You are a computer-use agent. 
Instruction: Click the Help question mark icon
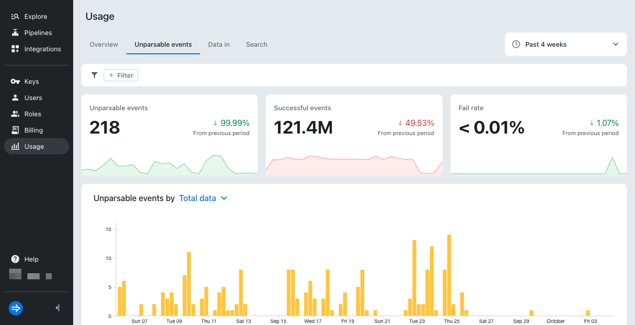15,259
